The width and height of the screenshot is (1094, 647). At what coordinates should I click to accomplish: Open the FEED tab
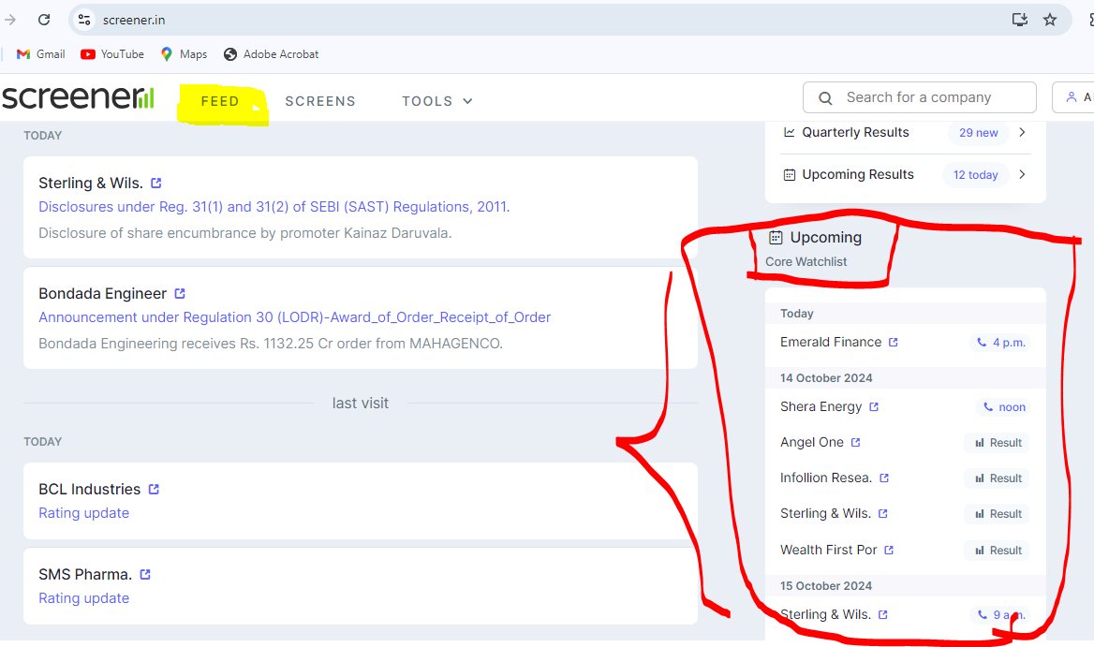(x=220, y=101)
